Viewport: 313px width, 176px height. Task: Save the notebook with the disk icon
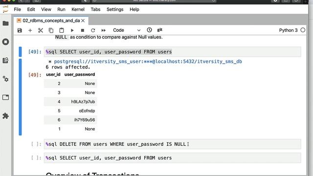[x=20, y=30]
